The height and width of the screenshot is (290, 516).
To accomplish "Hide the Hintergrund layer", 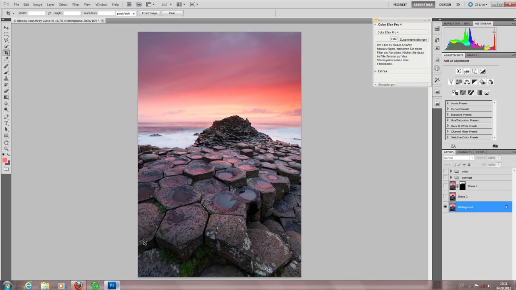I will point(445,207).
